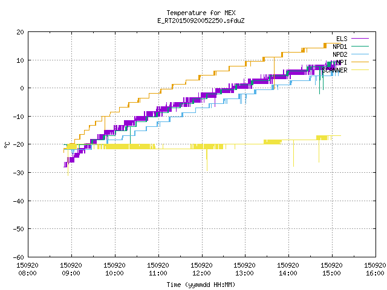Click the green NPD1 downward spike before 15:00
The width and height of the screenshot is (387, 290).
click(x=320, y=82)
